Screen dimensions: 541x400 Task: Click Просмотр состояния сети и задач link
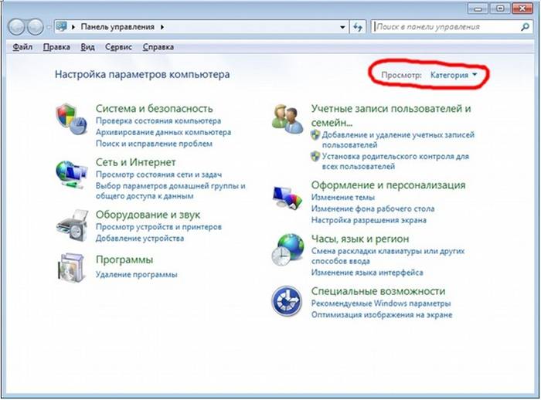(158, 175)
